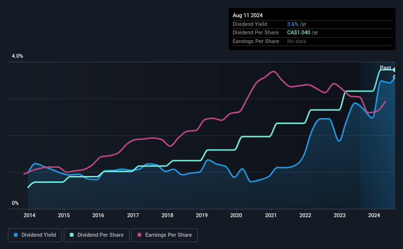Click the 2021 x-axis year label
This screenshot has height=249, width=403.
pyautogui.click(x=270, y=215)
